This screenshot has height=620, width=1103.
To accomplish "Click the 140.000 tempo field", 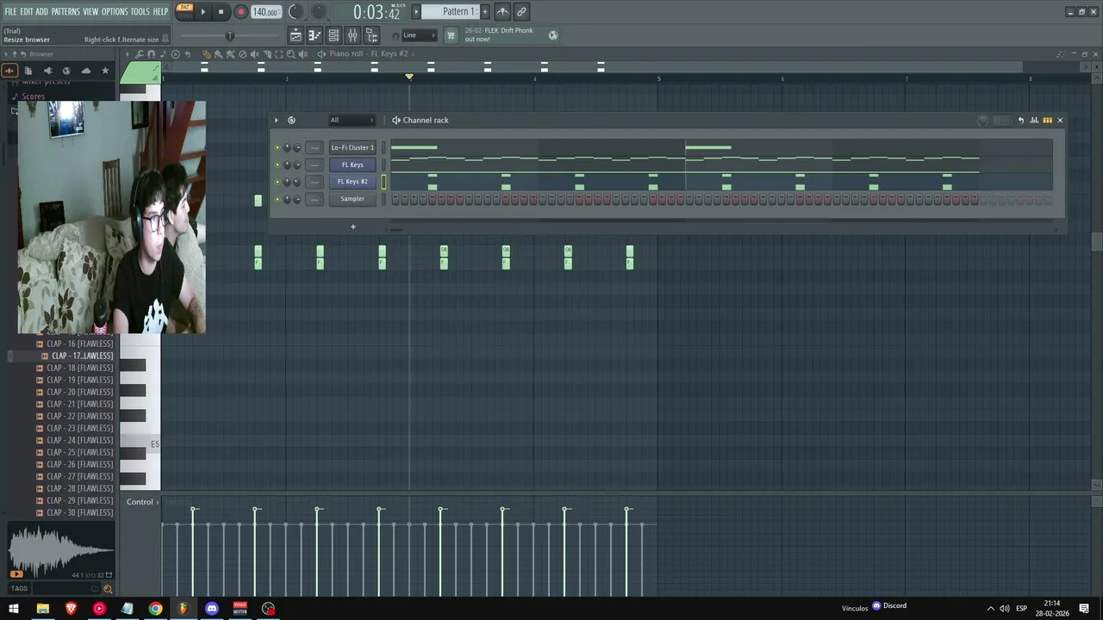I will [x=265, y=12].
